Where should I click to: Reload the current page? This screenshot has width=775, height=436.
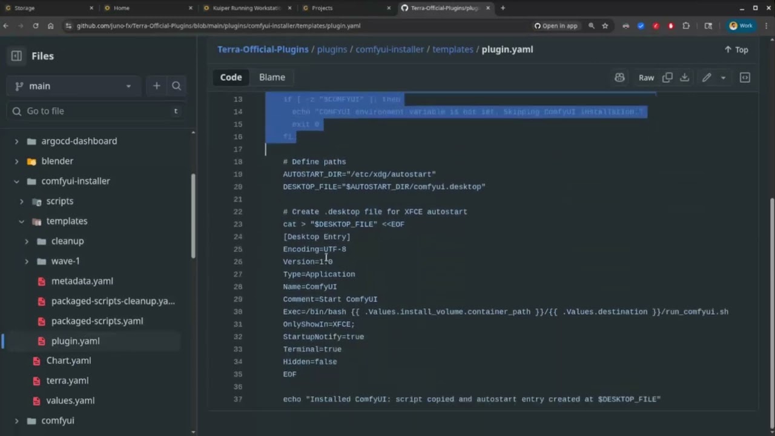click(36, 26)
